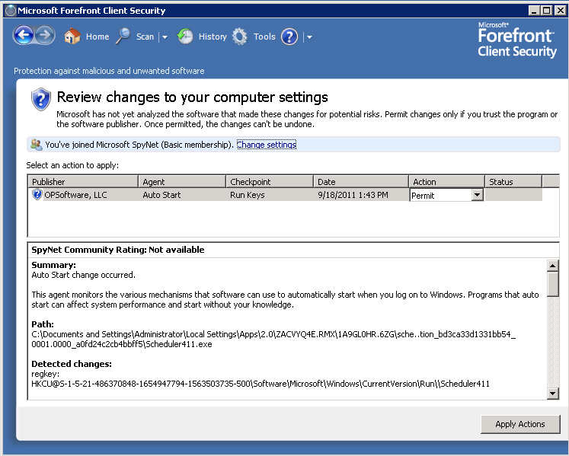Click the shield icon beside OPSoftware, LLC
Viewport: 569px width, 456px height.
pos(37,195)
